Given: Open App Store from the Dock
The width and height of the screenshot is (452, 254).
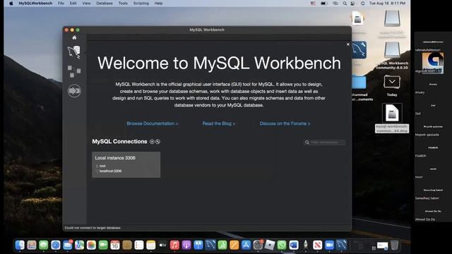Looking at the screenshot, I should click(x=246, y=245).
